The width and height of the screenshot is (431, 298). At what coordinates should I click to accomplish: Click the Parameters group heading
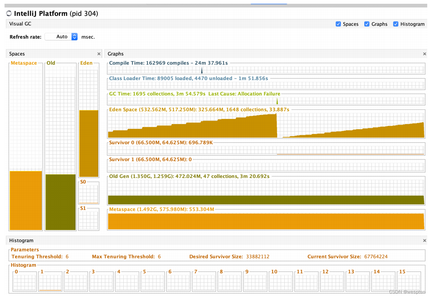click(x=25, y=250)
